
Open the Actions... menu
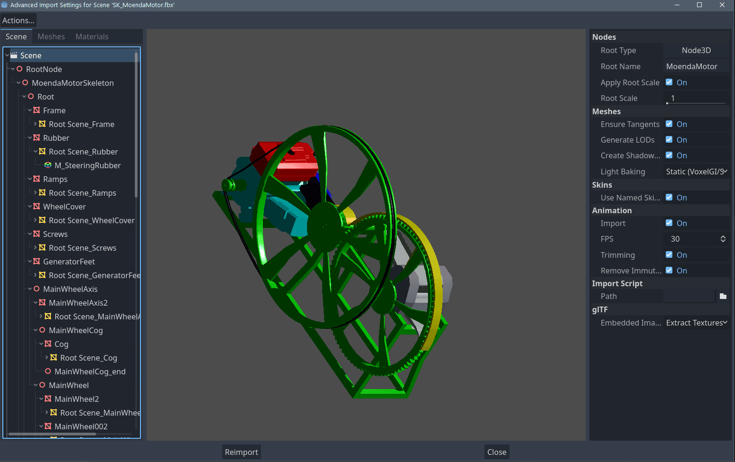(19, 20)
